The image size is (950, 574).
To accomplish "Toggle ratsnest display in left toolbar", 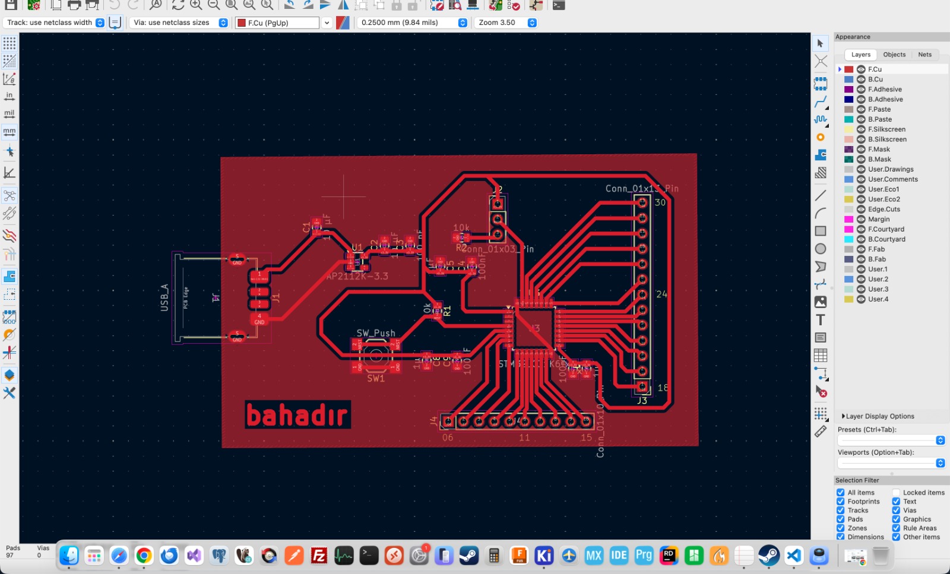I will tap(9, 195).
